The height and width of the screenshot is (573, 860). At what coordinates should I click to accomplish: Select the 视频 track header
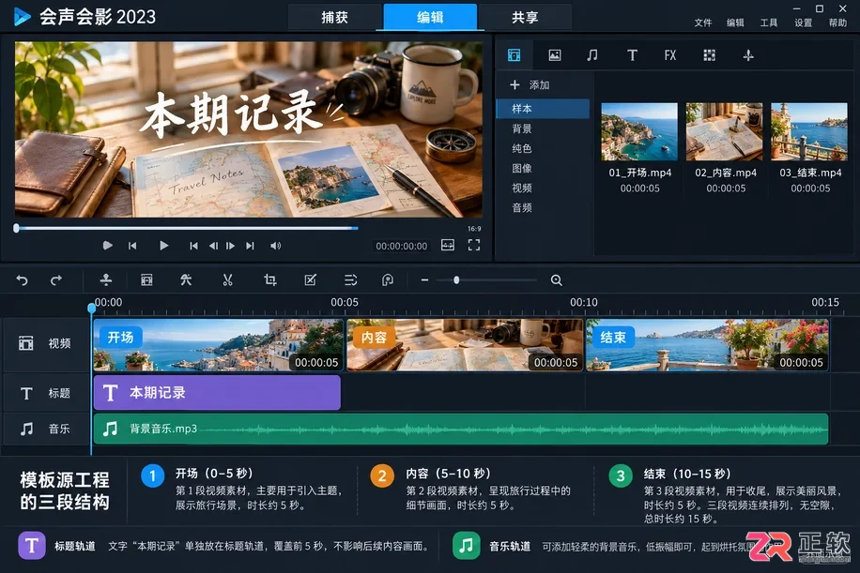tap(46, 343)
